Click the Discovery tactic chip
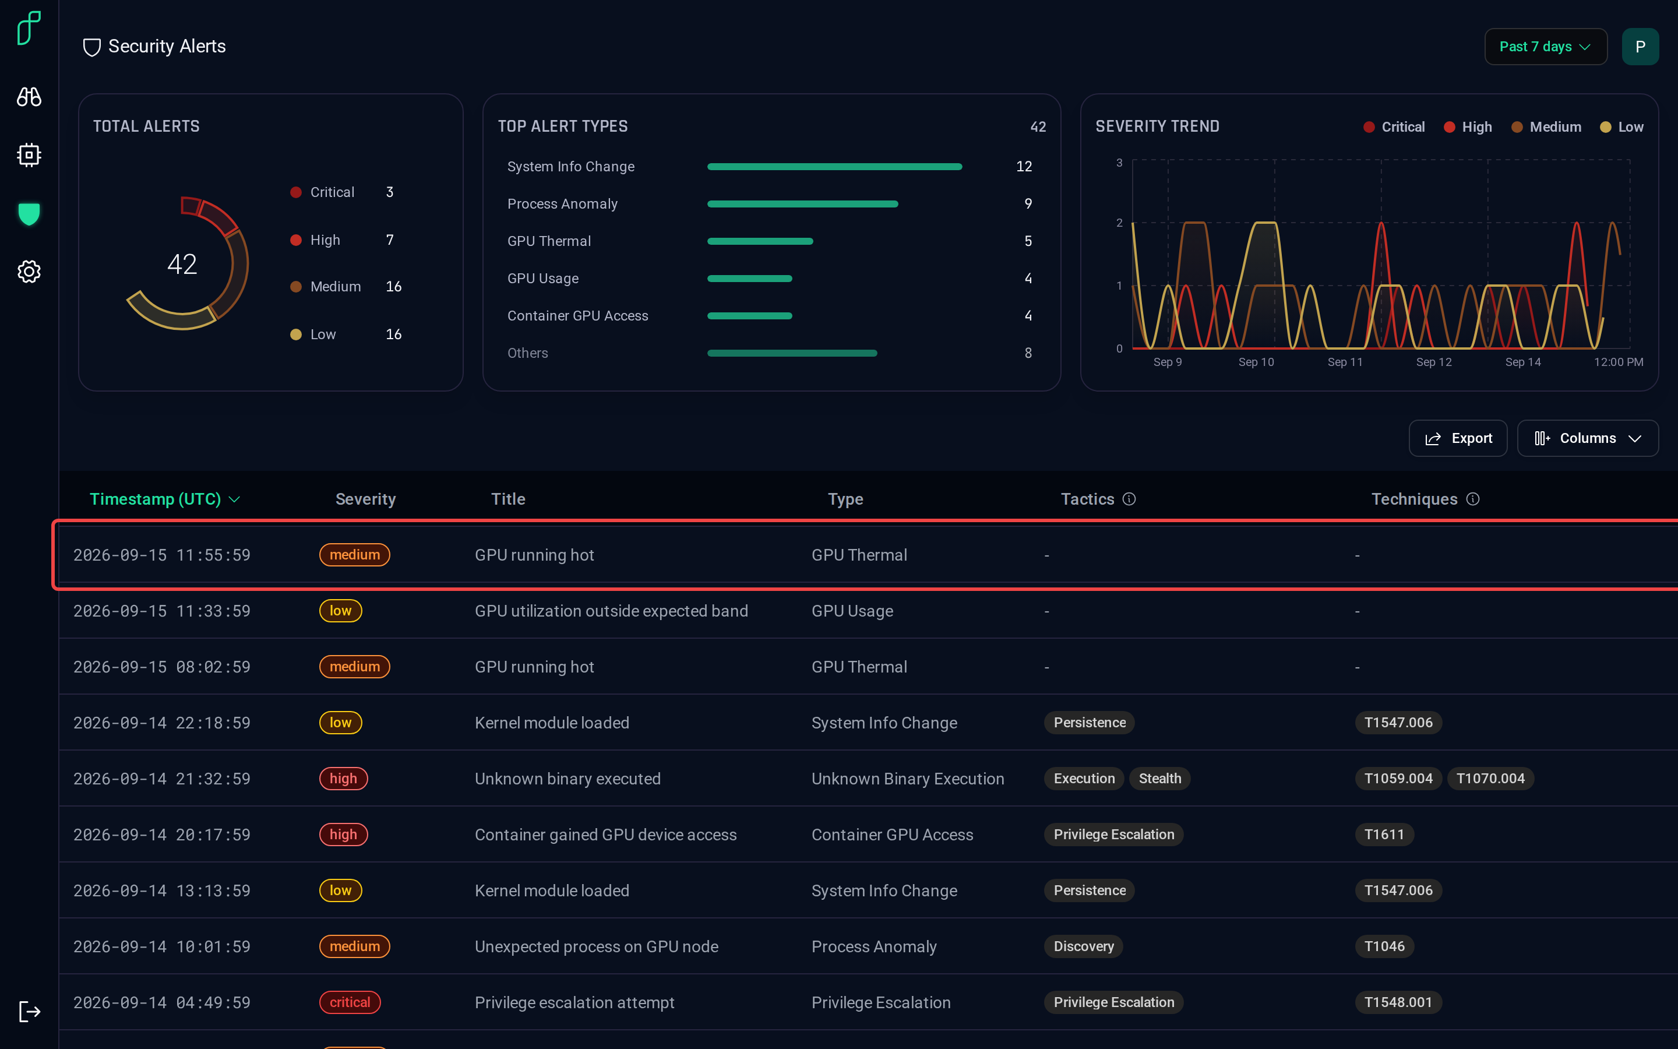 point(1083,946)
